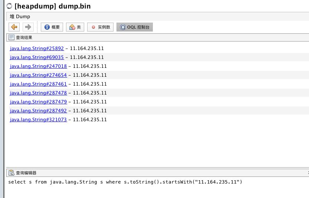Close the 查询编辑器 query editor panel

click(308, 173)
